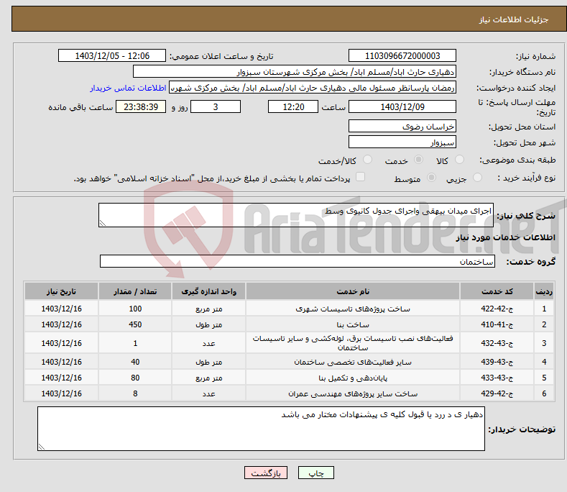This screenshot has width=567, height=492.
Task: Click the announcement date 1403/12/05 - 12:06 field
Action: tap(112, 56)
